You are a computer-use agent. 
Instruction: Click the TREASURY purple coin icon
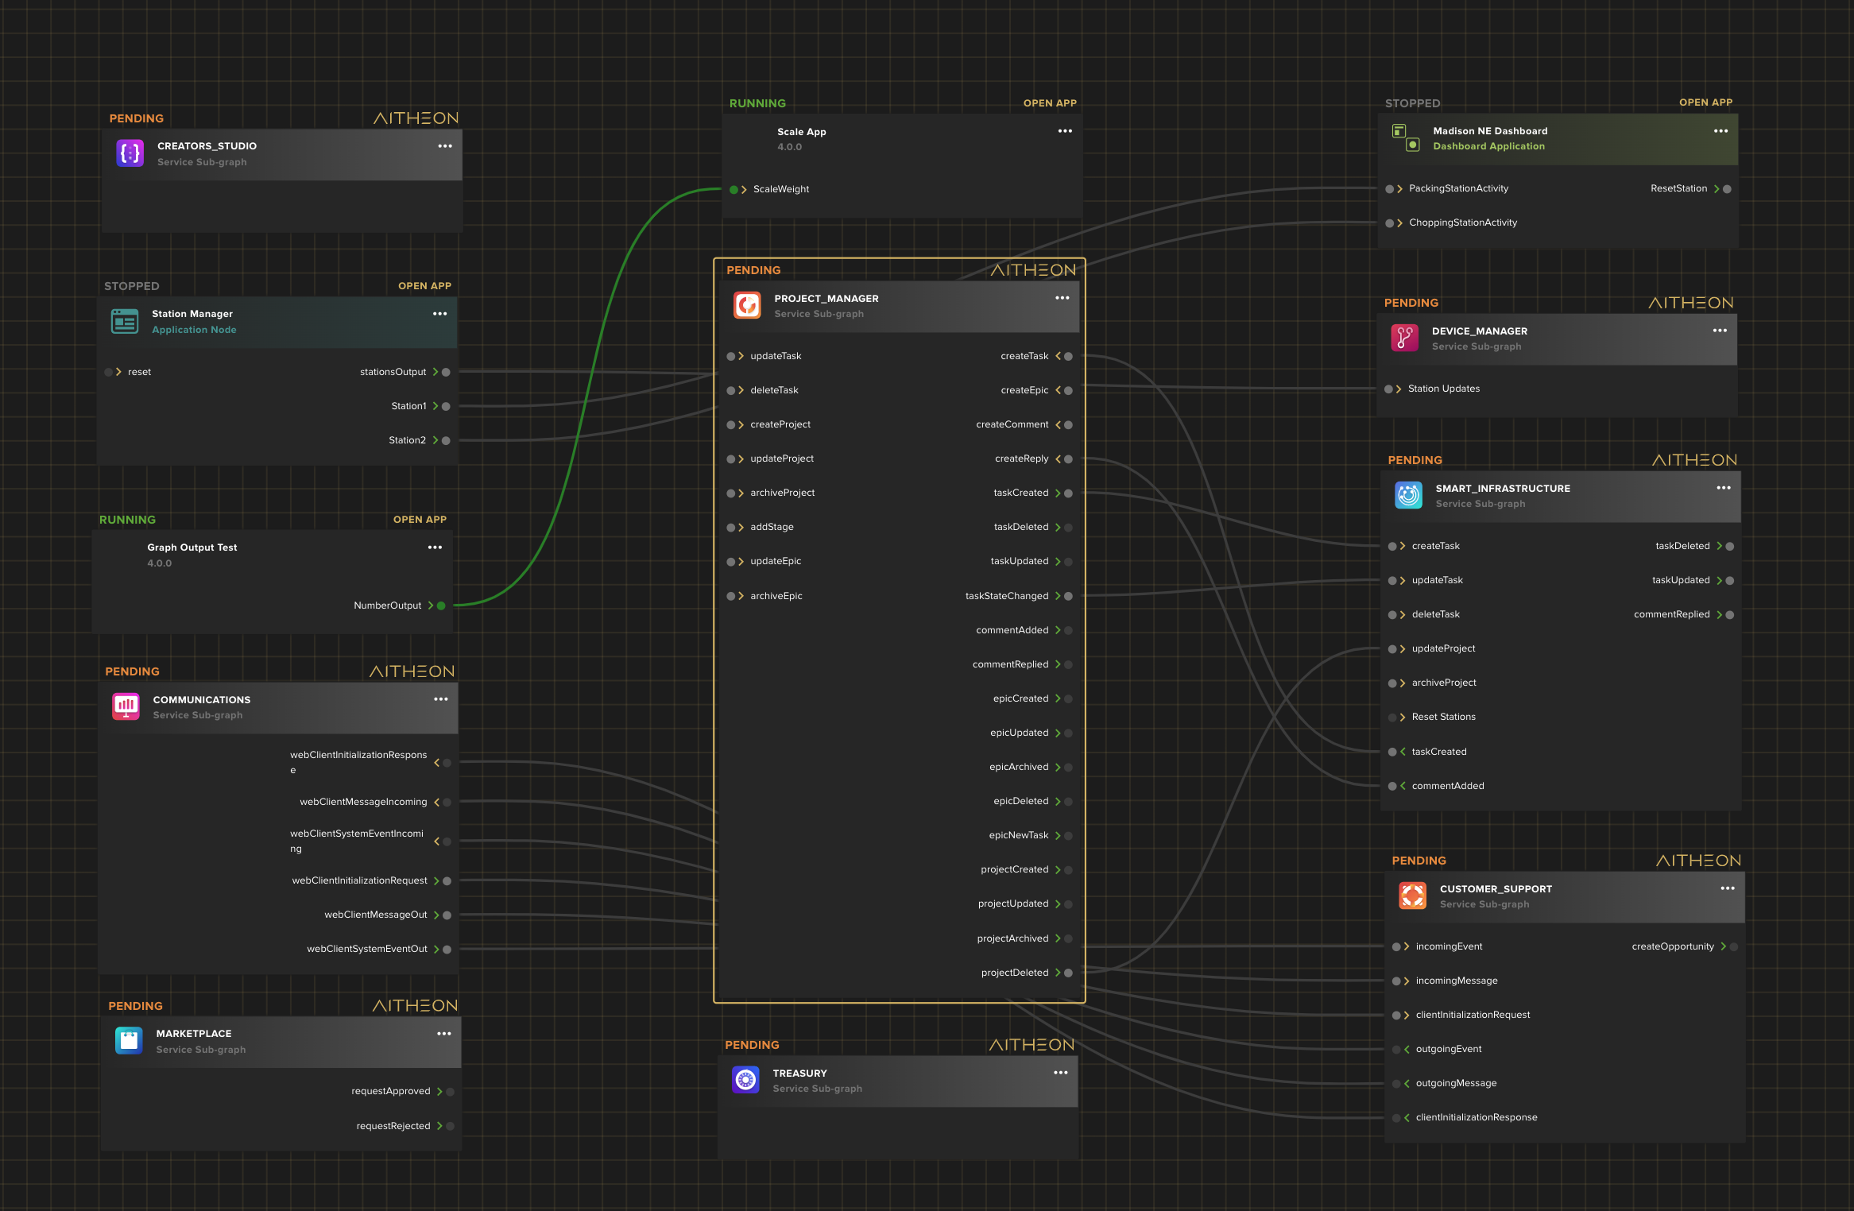tap(745, 1080)
